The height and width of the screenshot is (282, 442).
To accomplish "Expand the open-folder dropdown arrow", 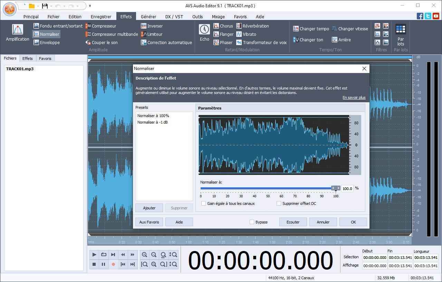I will 38,6.
